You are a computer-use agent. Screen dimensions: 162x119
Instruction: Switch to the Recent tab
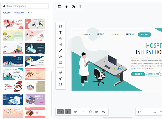click(7, 12)
